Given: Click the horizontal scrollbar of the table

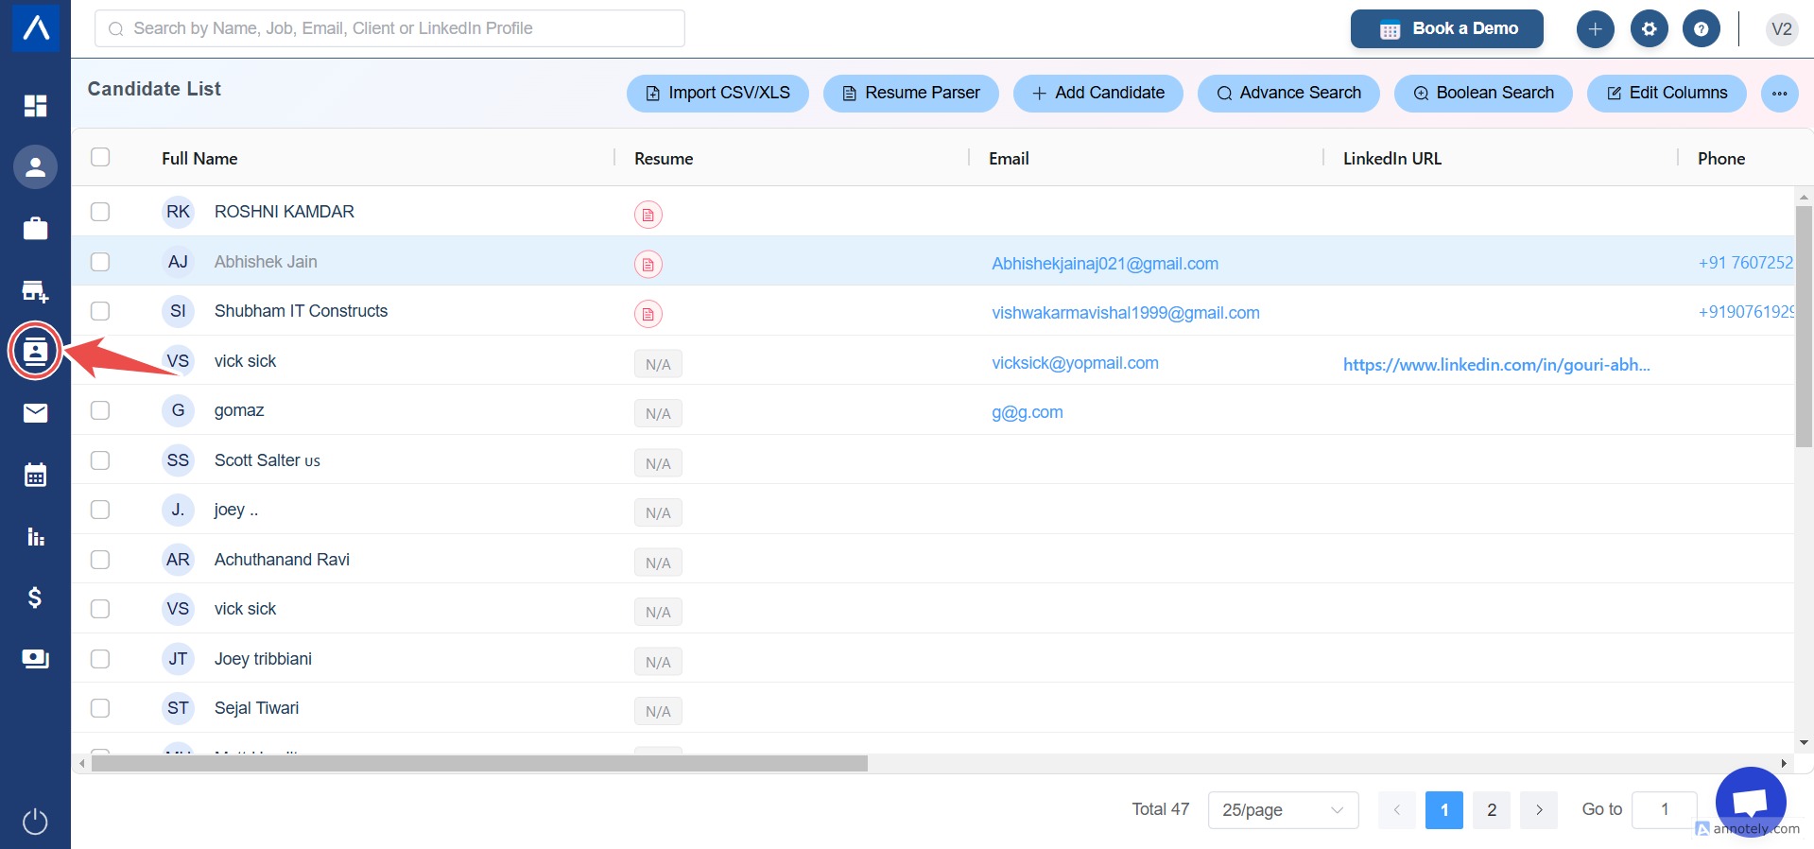Looking at the screenshot, I should coord(479,763).
